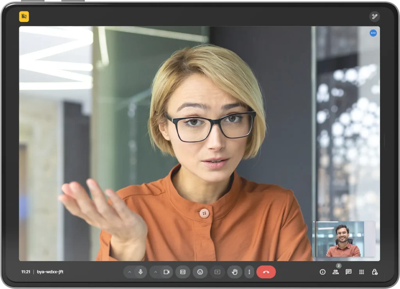400x289 pixels.
Task: End the call with red hang-up button
Action: [266, 272]
